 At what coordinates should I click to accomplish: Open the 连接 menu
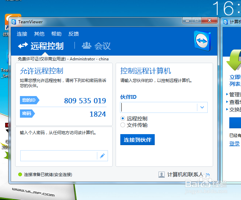click(x=22, y=34)
